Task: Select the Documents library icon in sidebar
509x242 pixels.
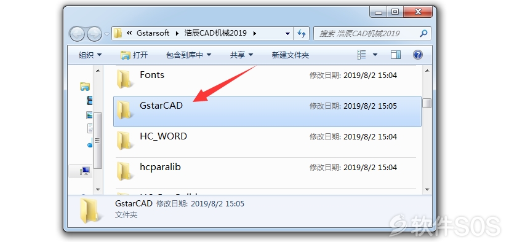Action: 90,128
